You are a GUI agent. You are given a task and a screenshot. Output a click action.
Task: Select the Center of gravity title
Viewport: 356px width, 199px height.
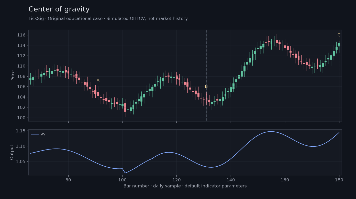[x=59, y=9]
